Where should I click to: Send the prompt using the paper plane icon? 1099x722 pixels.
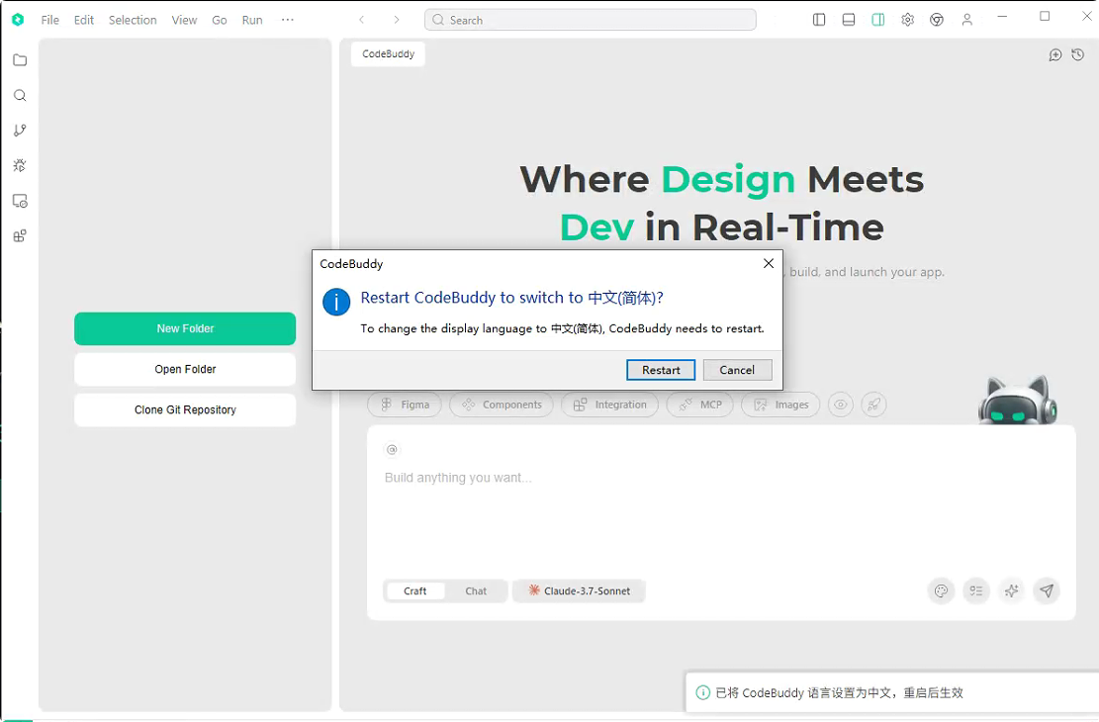pyautogui.click(x=1047, y=590)
